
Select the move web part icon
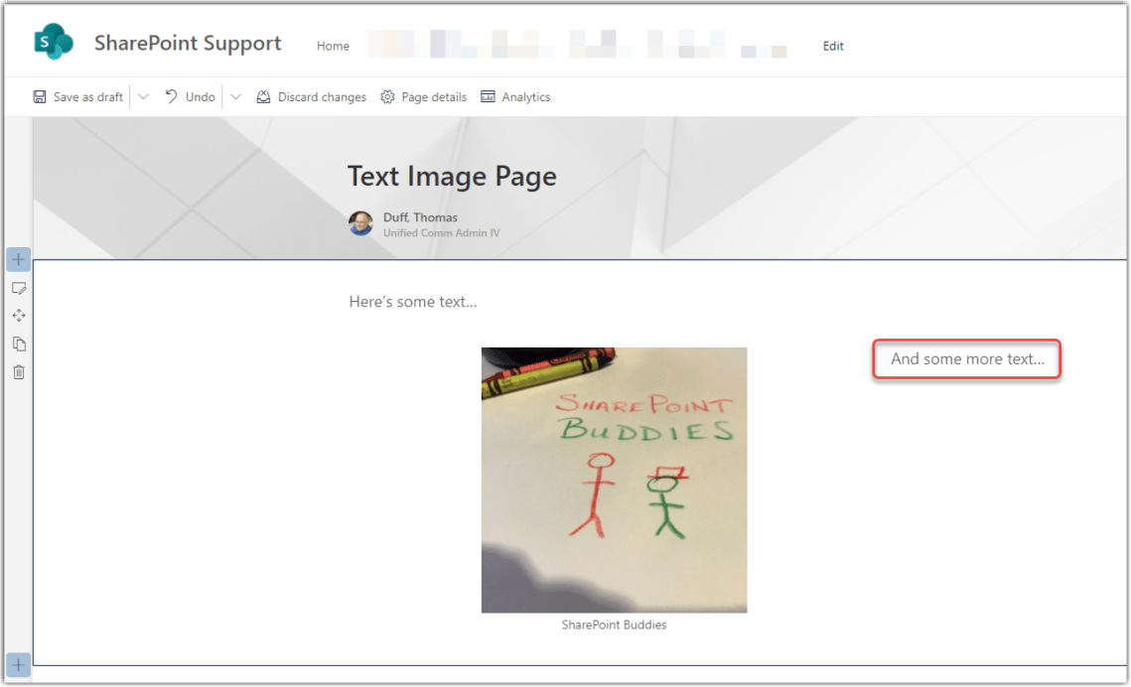click(x=18, y=316)
